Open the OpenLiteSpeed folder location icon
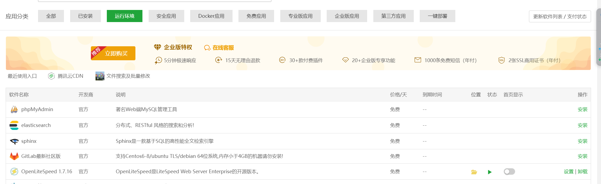Screen dimensions: 601x184 pyautogui.click(x=474, y=172)
